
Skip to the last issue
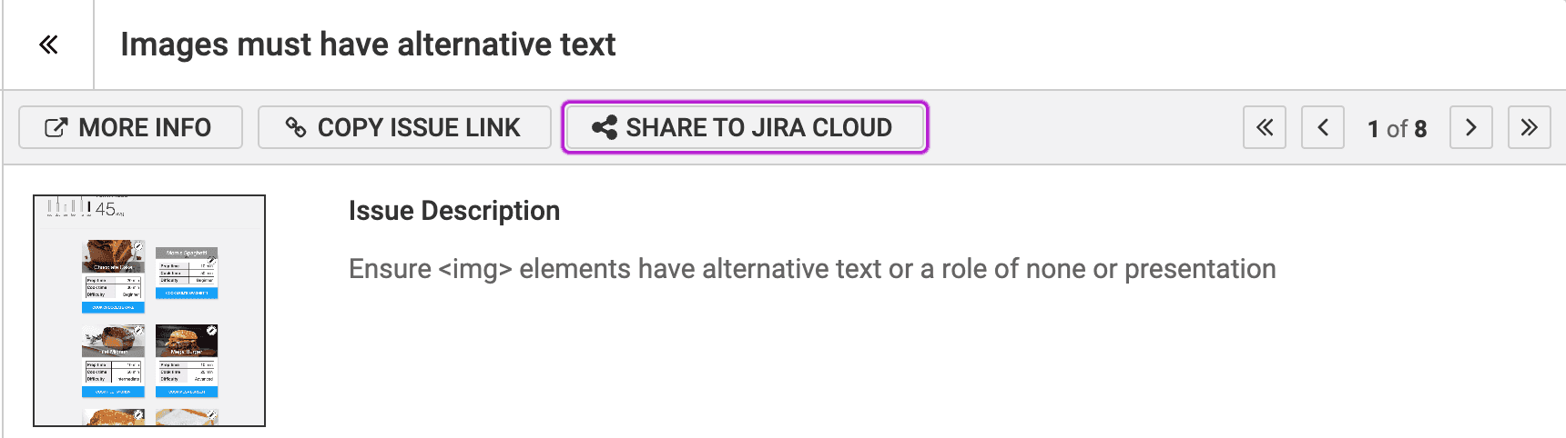pyautogui.click(x=1529, y=128)
